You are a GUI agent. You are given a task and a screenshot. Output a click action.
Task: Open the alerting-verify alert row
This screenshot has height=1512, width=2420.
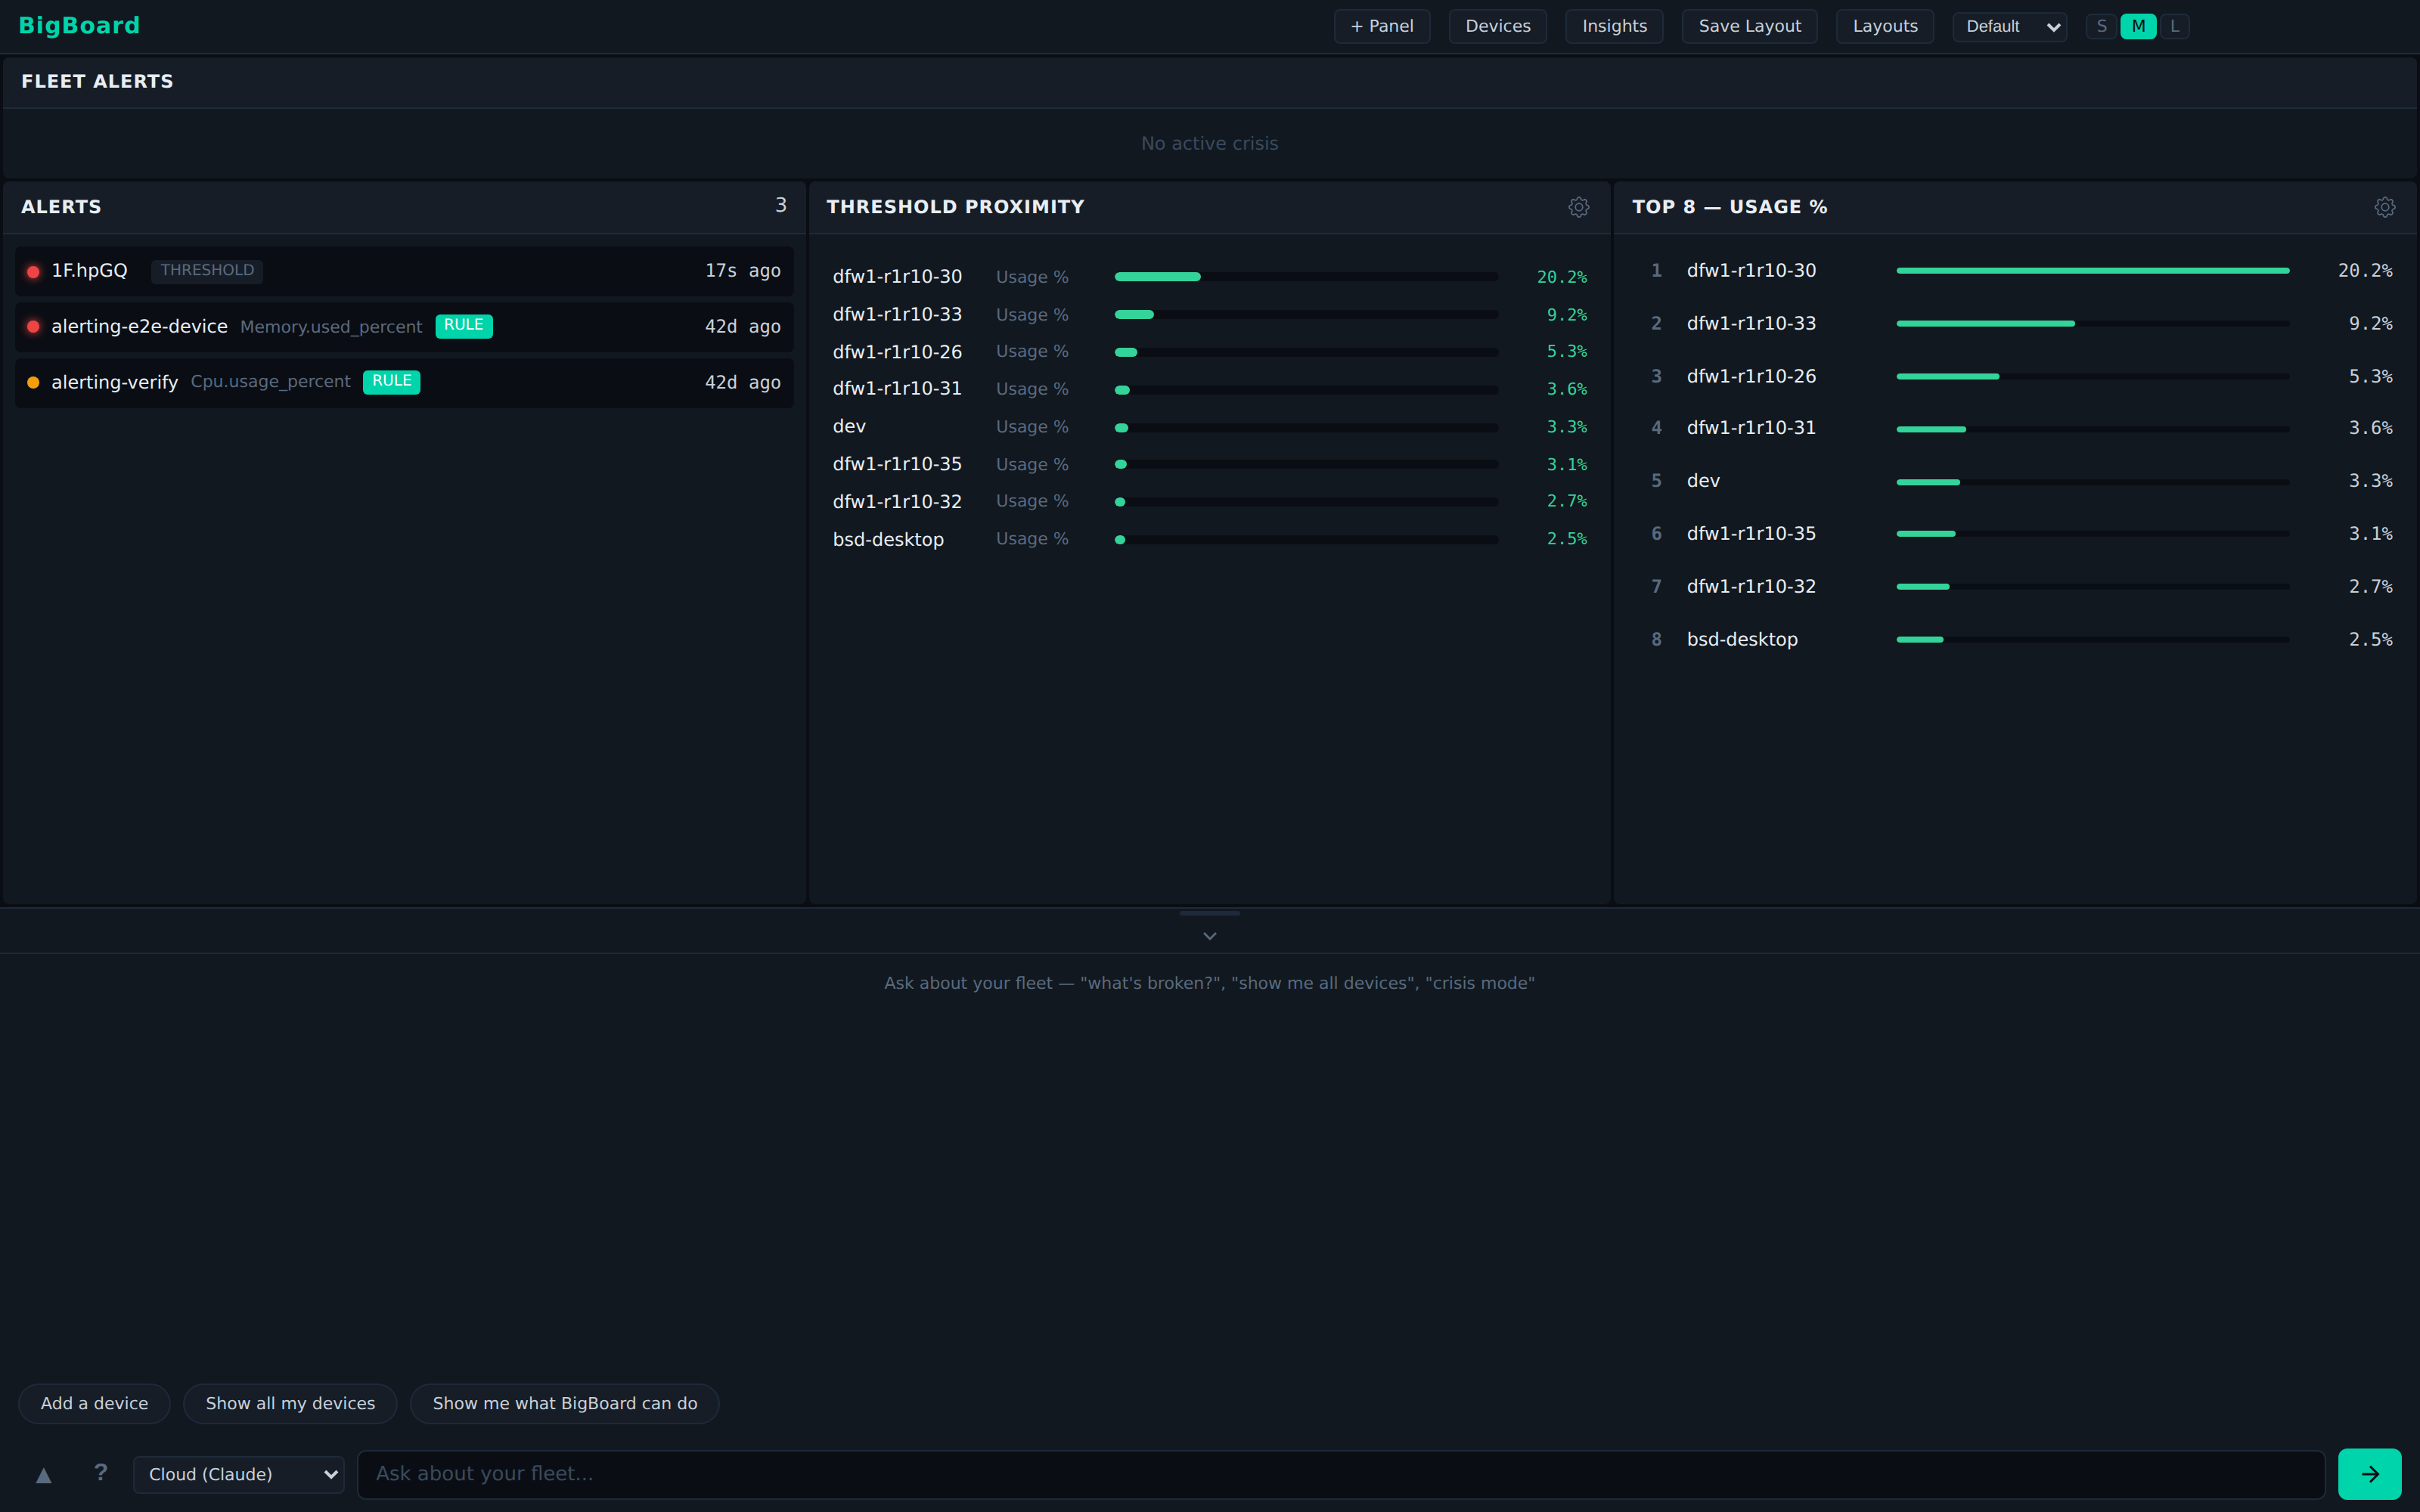tap(404, 383)
